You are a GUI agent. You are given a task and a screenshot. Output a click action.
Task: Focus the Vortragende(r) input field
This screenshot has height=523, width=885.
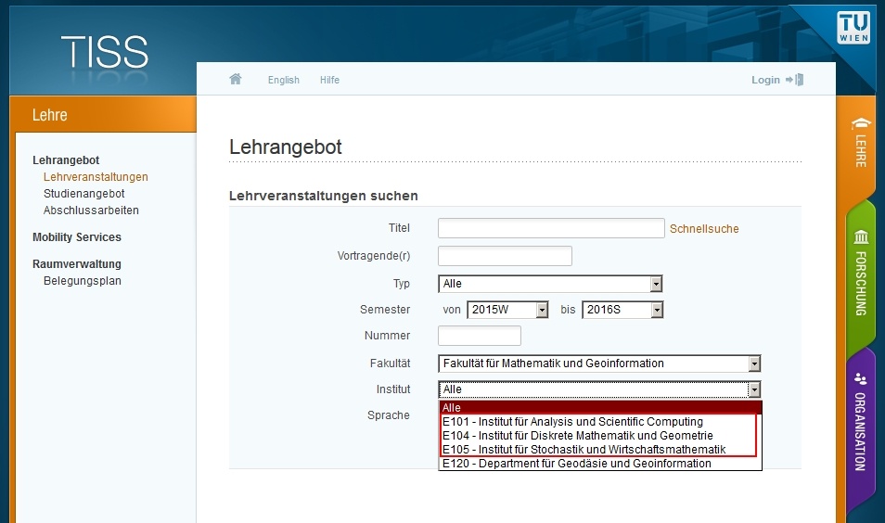pyautogui.click(x=505, y=256)
